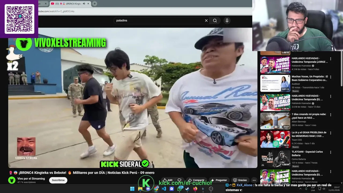Click the Preguntar button

point(219,180)
